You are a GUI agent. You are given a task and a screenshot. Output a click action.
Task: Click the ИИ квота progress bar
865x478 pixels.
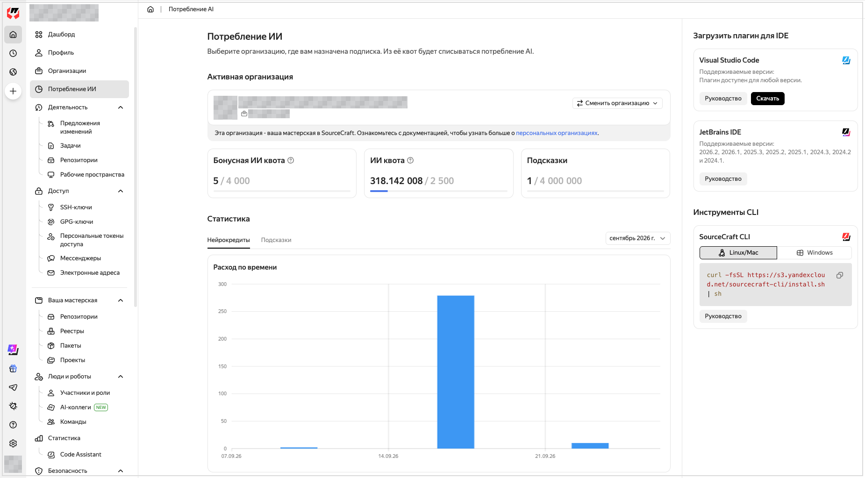coord(438,191)
